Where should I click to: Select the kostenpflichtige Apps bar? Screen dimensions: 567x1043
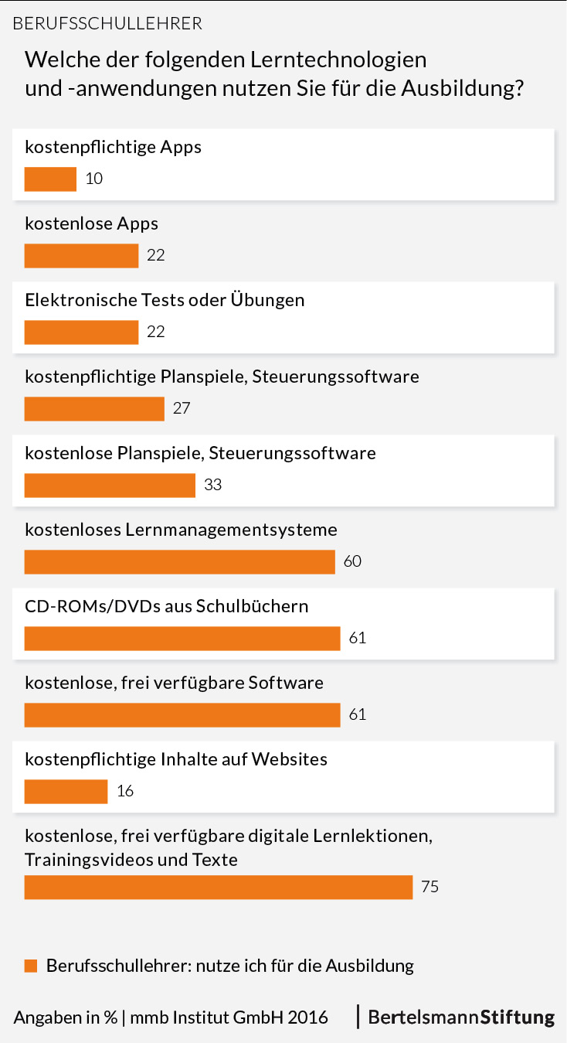click(50, 179)
